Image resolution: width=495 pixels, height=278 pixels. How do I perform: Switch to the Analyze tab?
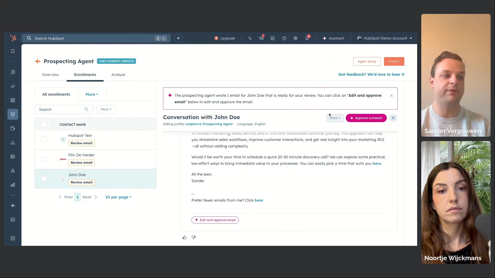[x=118, y=75]
